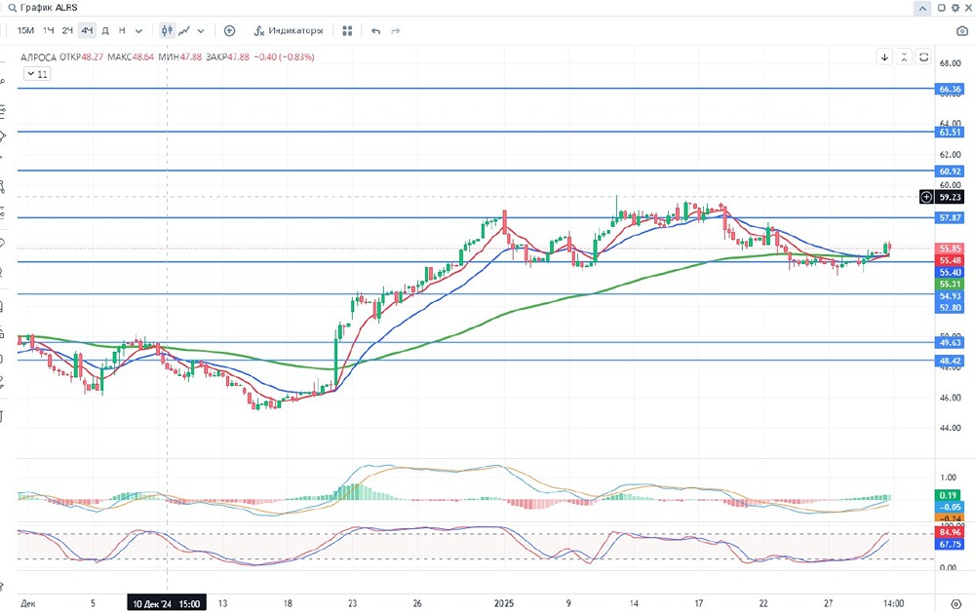Click the blue 67.75 stochastic value
Screen dimensions: 975x612
pyautogui.click(x=950, y=545)
